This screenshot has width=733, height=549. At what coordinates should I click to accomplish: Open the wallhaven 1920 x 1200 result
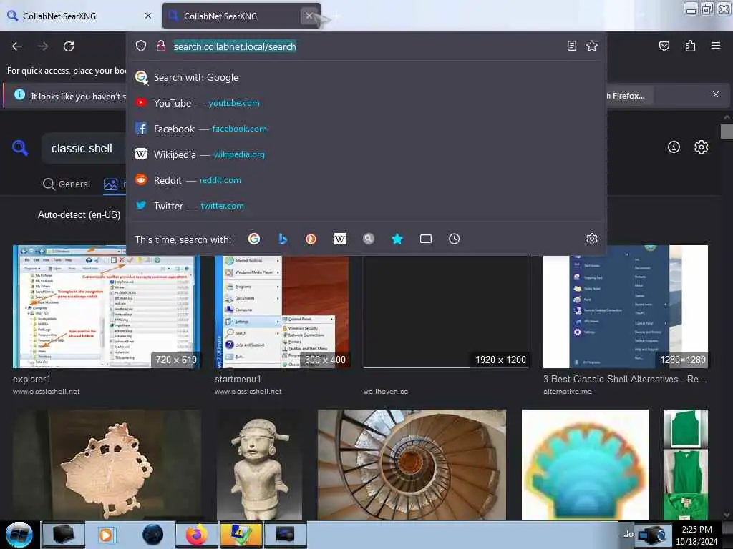[446, 312]
